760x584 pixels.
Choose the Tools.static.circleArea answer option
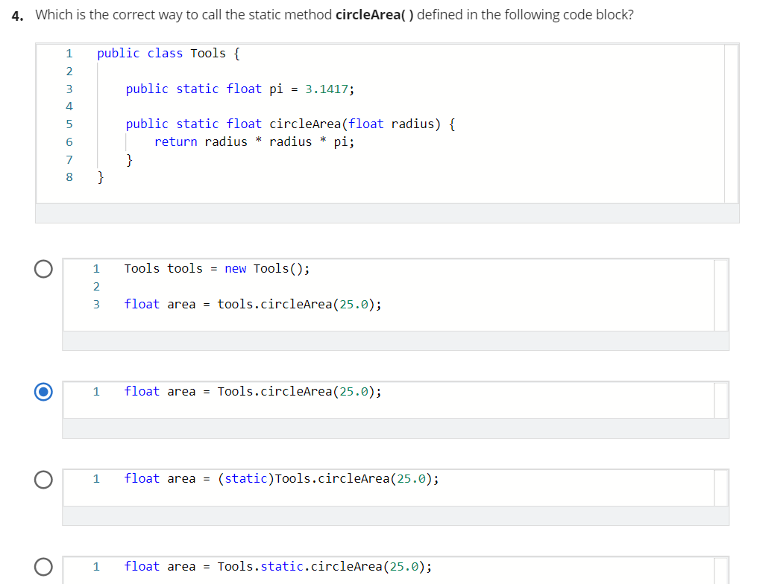click(x=43, y=567)
